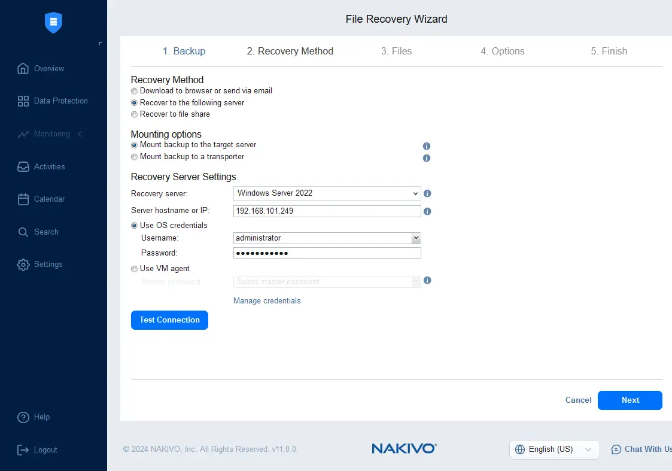Select Recover to file share option
Image resolution: width=672 pixels, height=471 pixels.
point(134,114)
